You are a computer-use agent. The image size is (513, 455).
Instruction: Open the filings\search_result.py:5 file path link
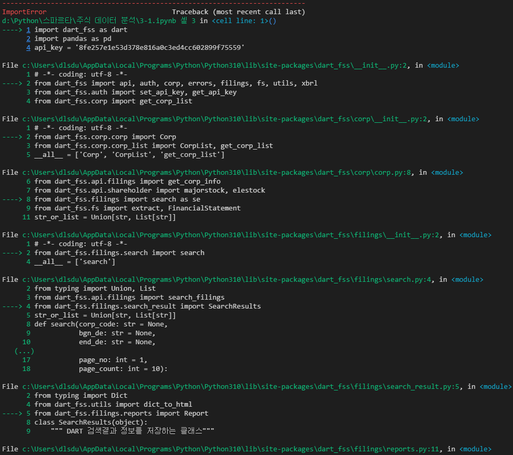241,386
